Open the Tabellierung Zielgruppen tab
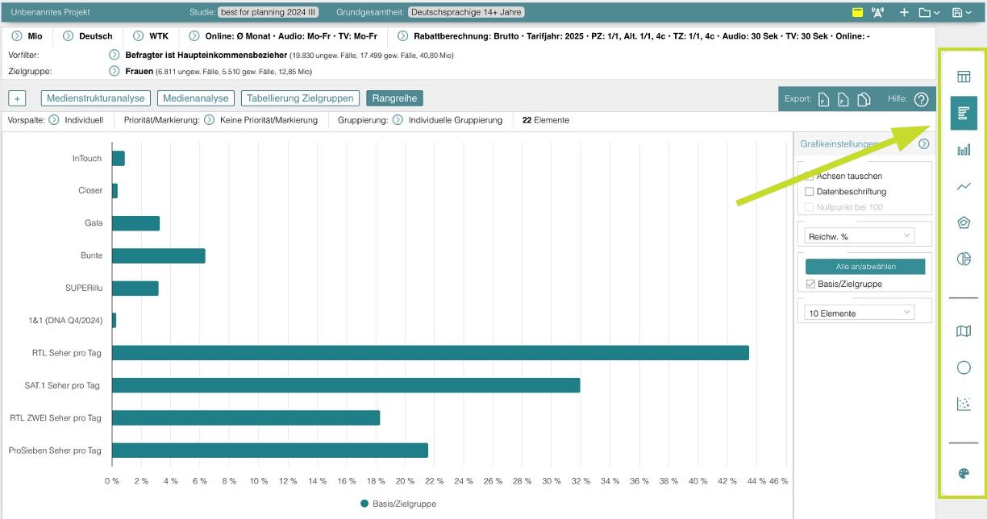The width and height of the screenshot is (987, 519). [x=300, y=98]
